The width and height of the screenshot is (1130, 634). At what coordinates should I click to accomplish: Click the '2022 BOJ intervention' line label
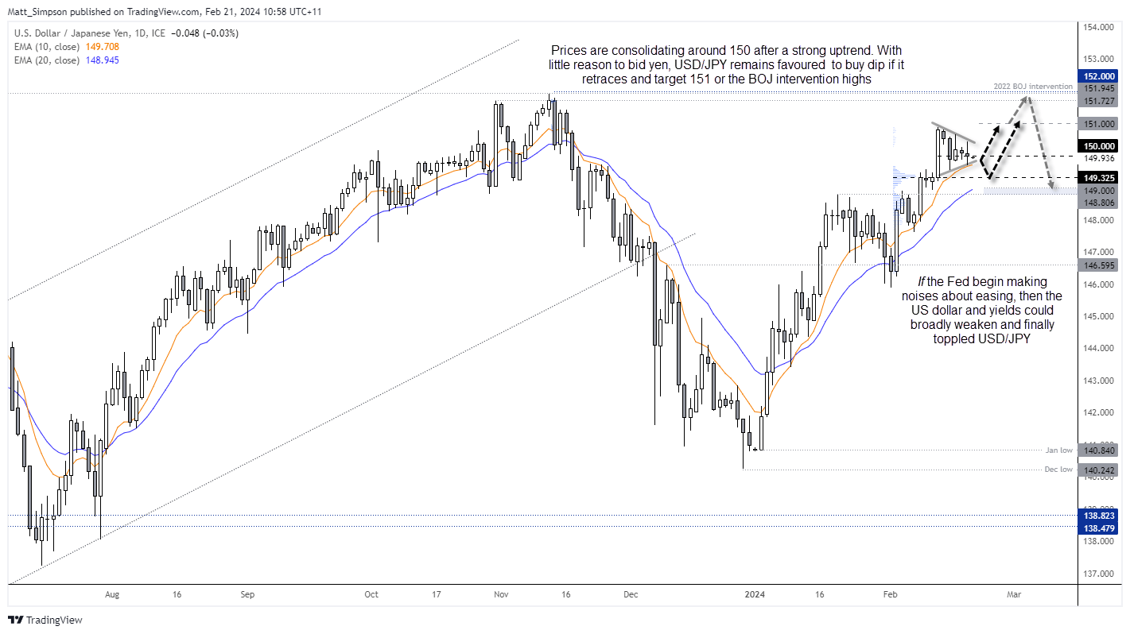(x=1032, y=86)
